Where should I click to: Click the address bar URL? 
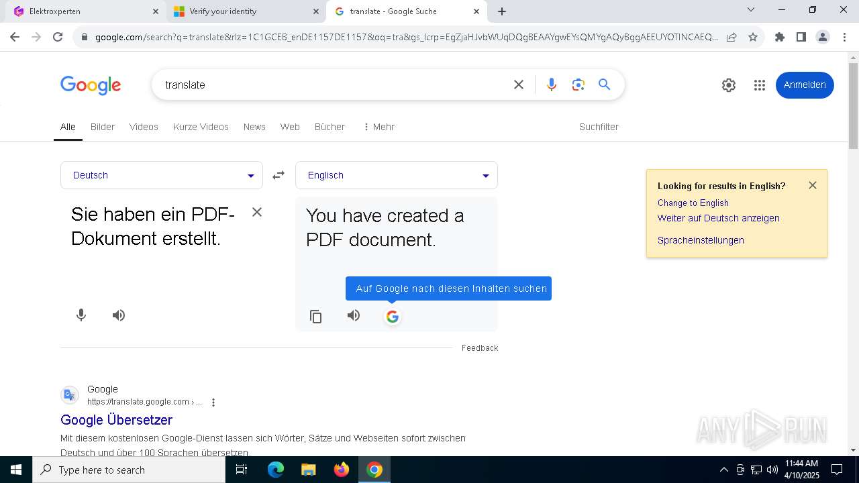(x=406, y=37)
